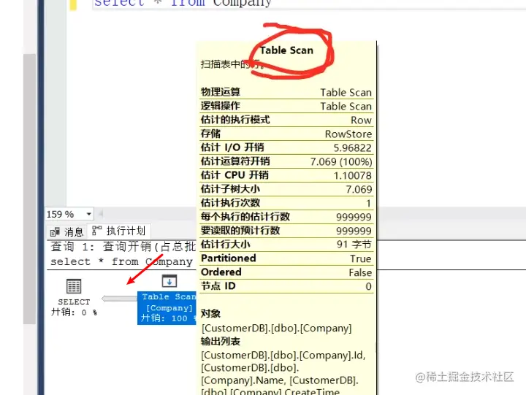526x395 pixels.
Task: Select the SELECT operator icon in the plan
Action: tap(74, 286)
